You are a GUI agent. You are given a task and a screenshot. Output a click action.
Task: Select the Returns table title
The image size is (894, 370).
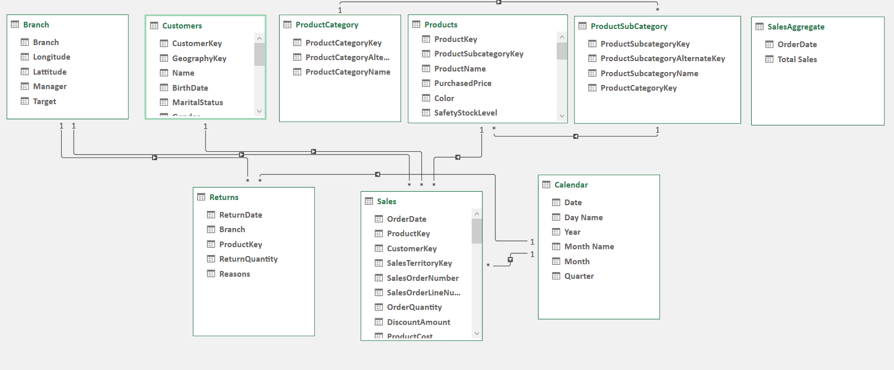[224, 197]
